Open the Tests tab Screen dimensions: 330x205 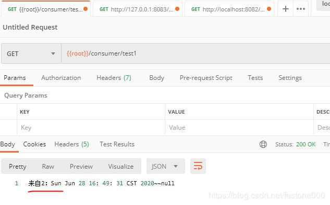tap(255, 78)
